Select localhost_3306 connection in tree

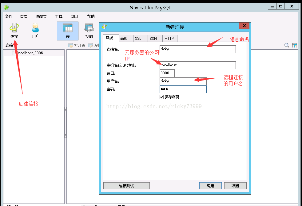[x=34, y=53]
